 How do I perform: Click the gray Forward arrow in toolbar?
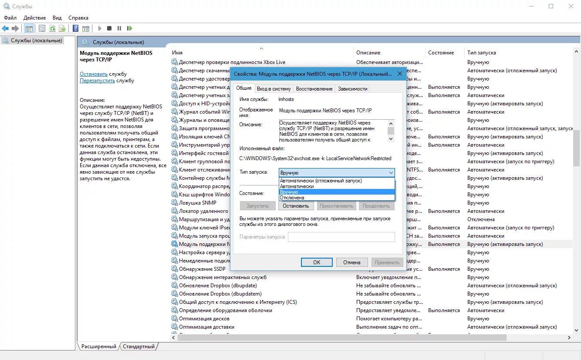click(x=15, y=28)
